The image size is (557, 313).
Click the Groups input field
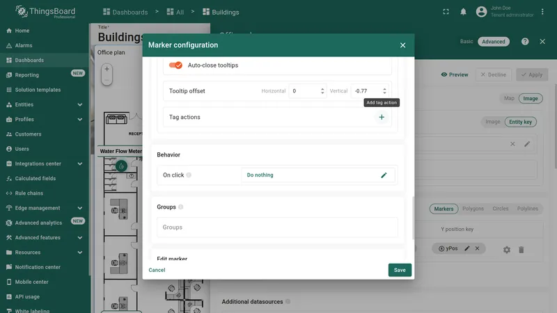tap(277, 227)
